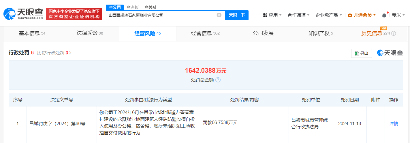Screen dimensions: 410x143
Task: Select the penalty result 罚款66.7538万元
Action: pos(220,122)
